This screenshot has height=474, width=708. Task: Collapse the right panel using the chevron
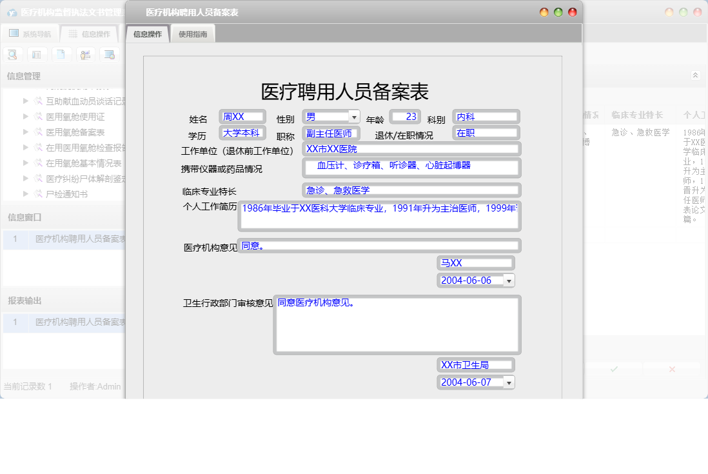tap(695, 75)
